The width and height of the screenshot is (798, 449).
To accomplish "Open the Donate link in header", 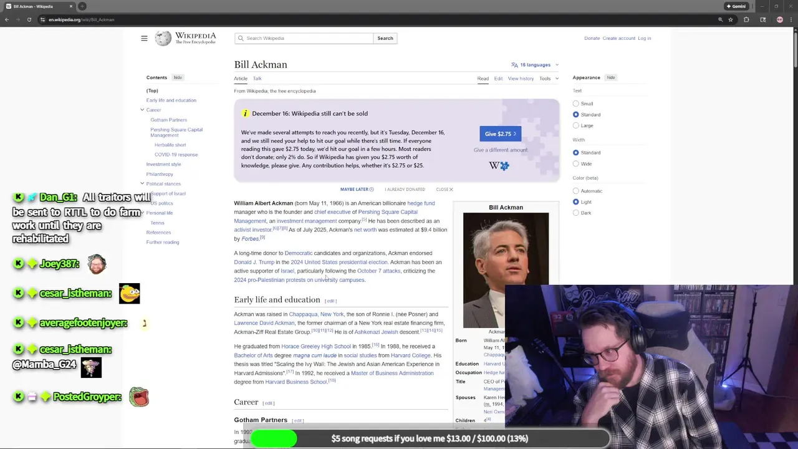I will [592, 38].
